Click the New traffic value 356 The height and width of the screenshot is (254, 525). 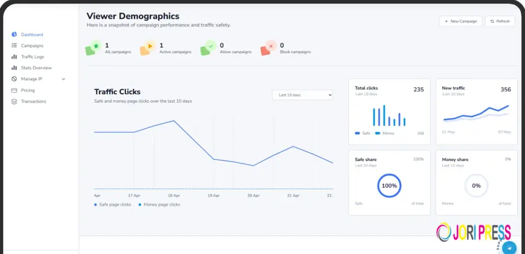[506, 90]
